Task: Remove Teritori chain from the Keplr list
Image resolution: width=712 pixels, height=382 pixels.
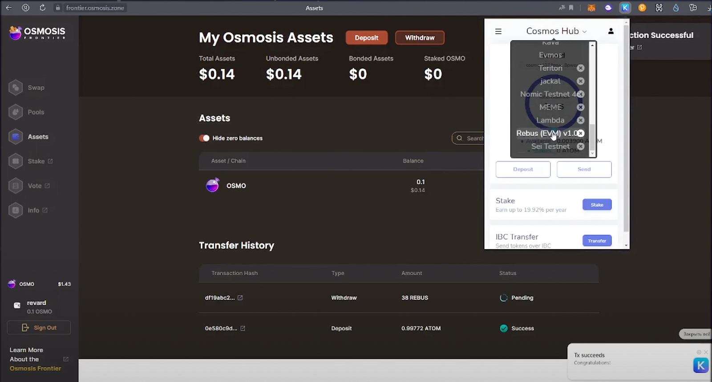Action: 581,68
